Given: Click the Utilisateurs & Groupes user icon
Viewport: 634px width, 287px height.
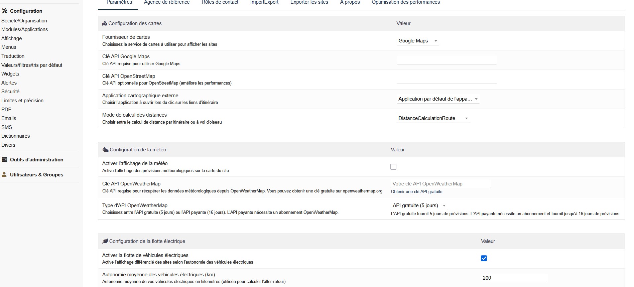Looking at the screenshot, I should pos(4,175).
